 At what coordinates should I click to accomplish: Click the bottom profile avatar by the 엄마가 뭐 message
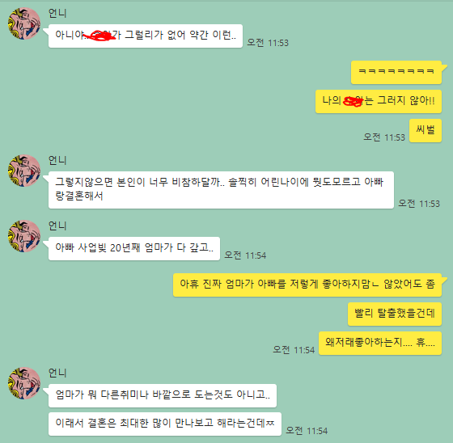click(24, 383)
